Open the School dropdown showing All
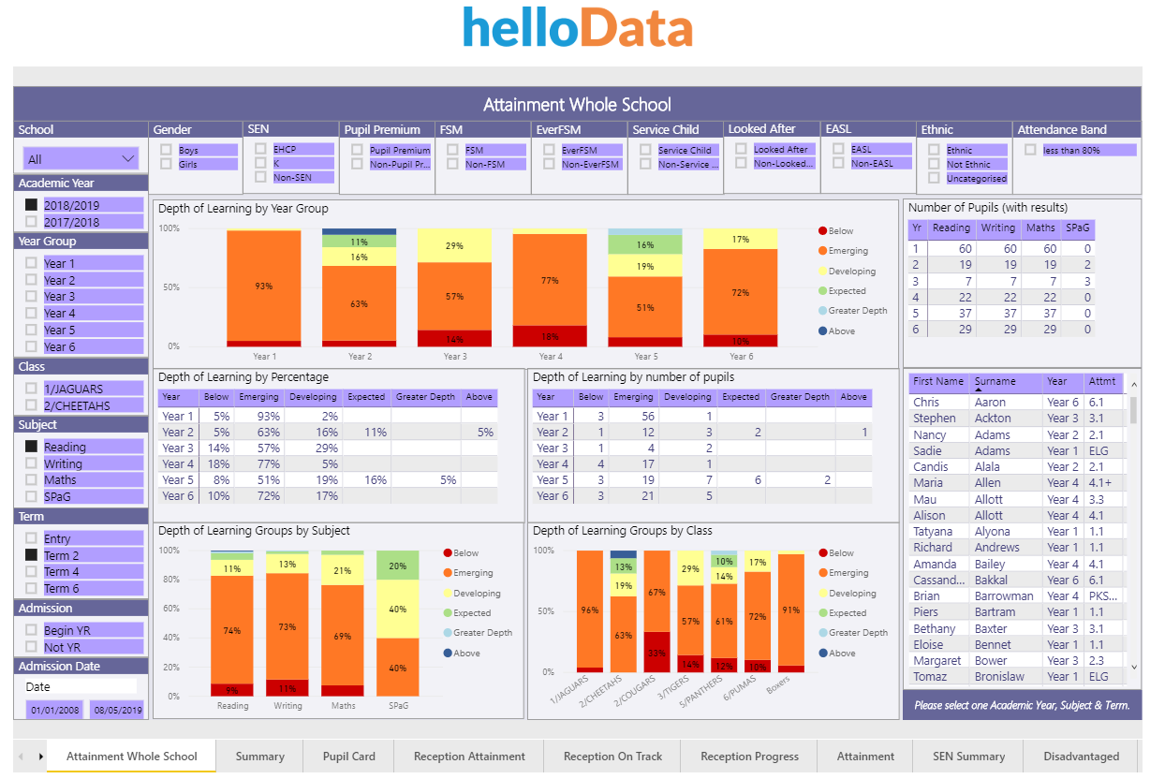The image size is (1150, 779). 79,156
